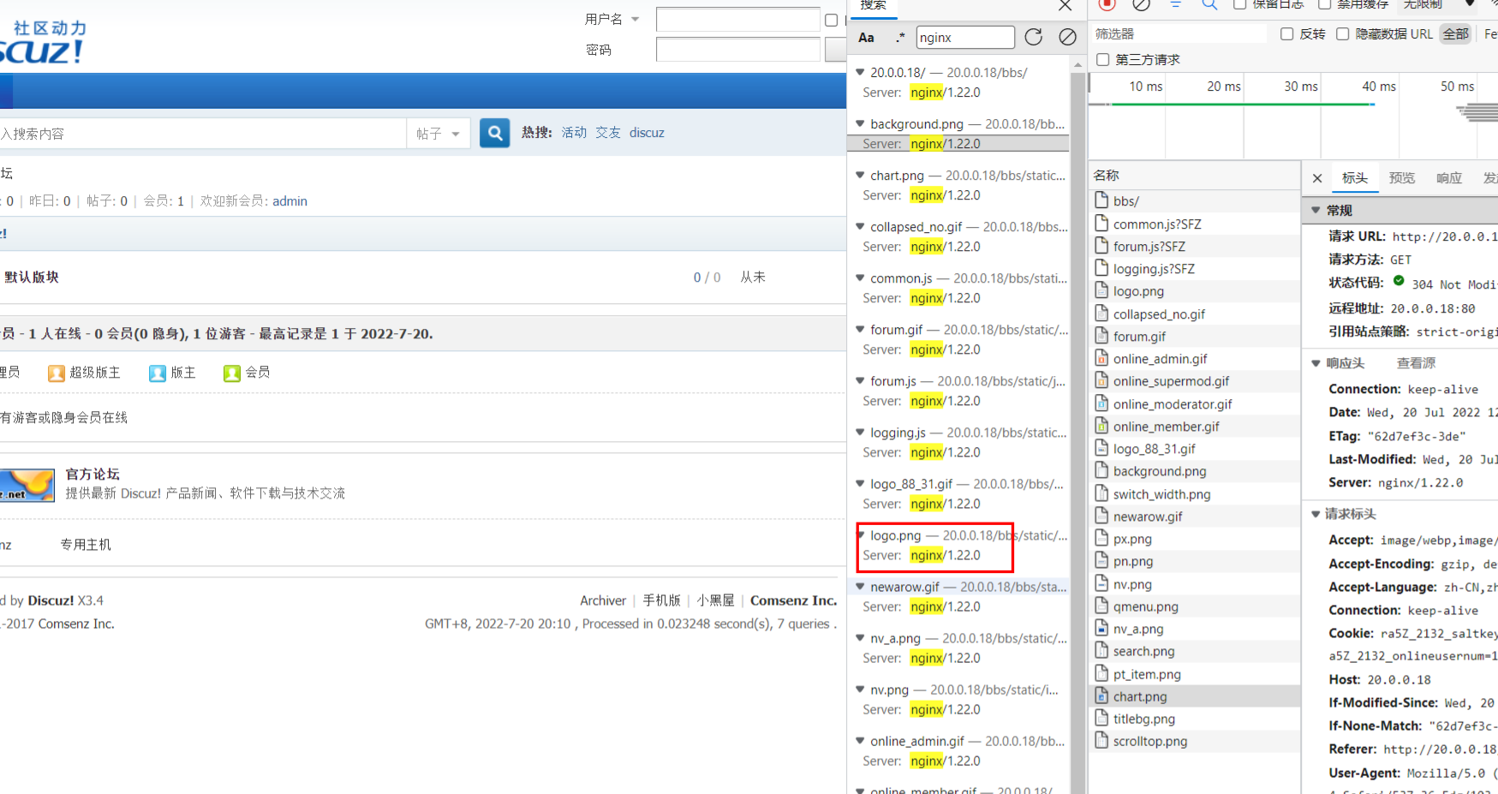The width and height of the screenshot is (1498, 794).
Task: Select background.png in the request list
Action: coord(1159,471)
